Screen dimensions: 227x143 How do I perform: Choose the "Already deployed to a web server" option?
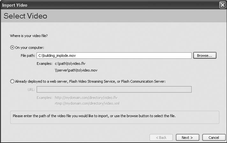point(12,81)
